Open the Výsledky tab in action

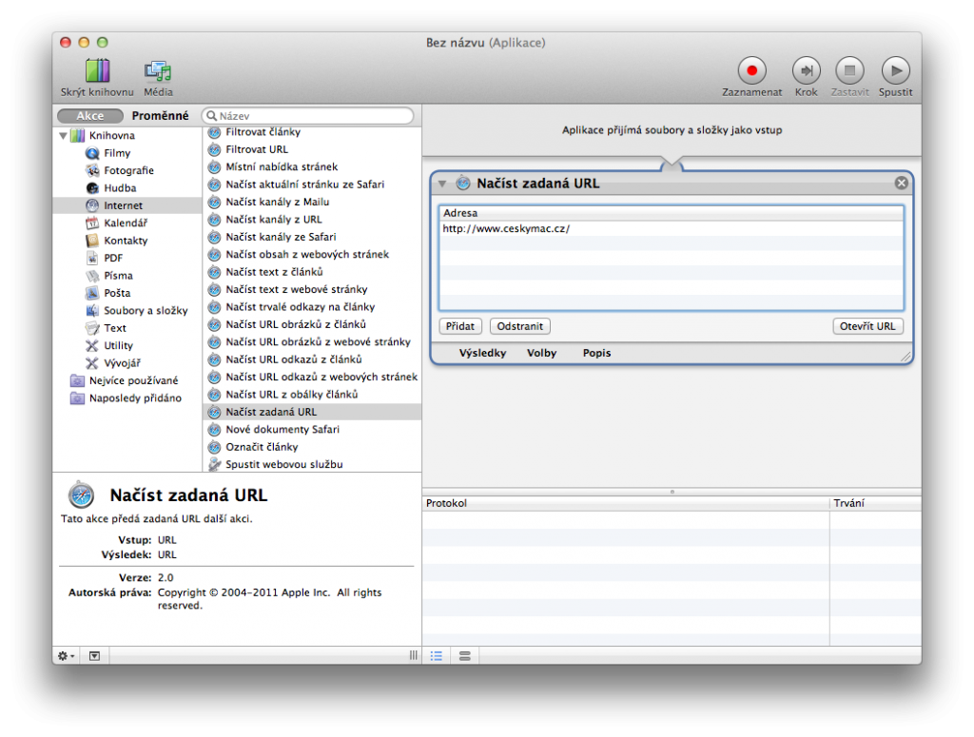coord(482,353)
